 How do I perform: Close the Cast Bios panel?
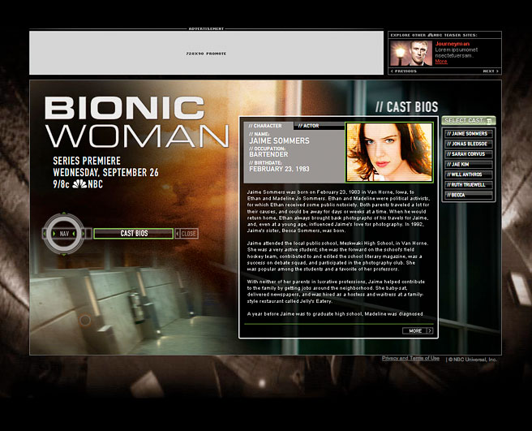pos(187,234)
